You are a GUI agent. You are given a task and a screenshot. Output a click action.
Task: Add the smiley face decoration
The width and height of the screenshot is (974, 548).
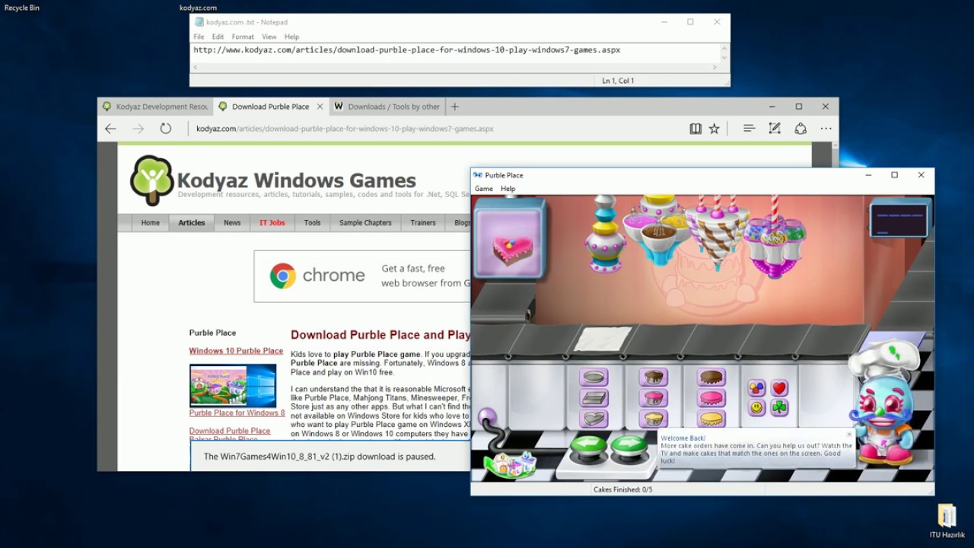(x=756, y=408)
